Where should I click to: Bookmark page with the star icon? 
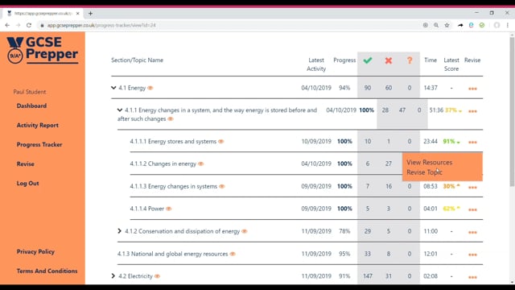coord(447,25)
